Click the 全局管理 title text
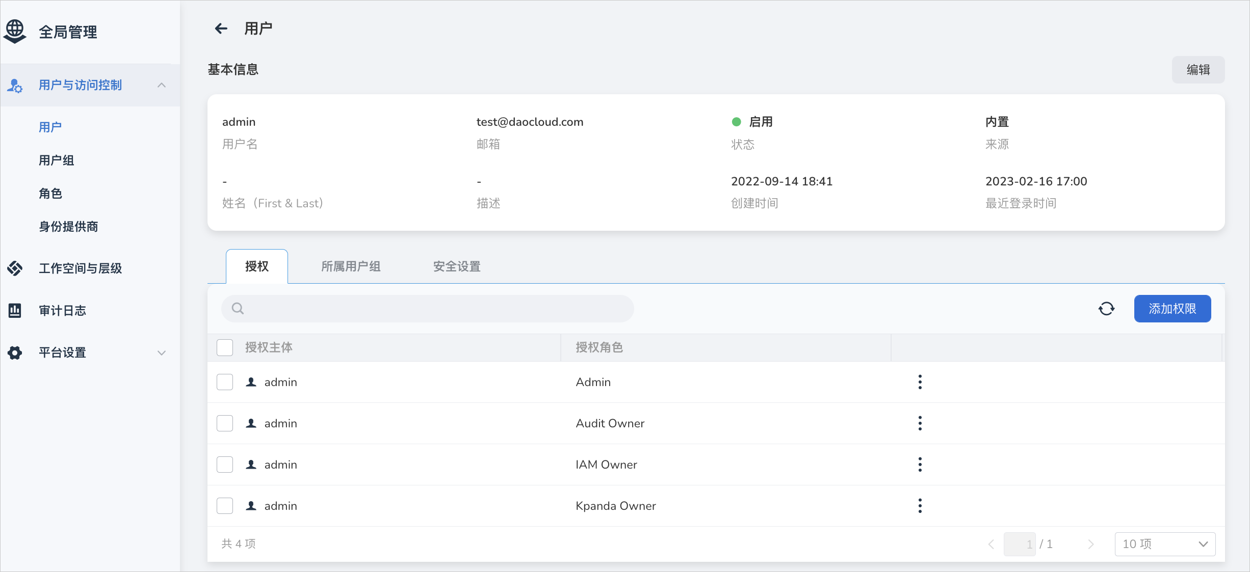The height and width of the screenshot is (572, 1250). [x=68, y=32]
